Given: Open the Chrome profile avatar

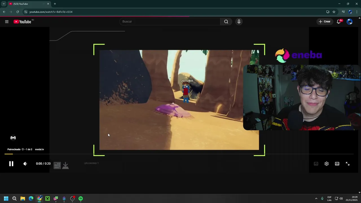Looking at the screenshot, I should (350, 12).
